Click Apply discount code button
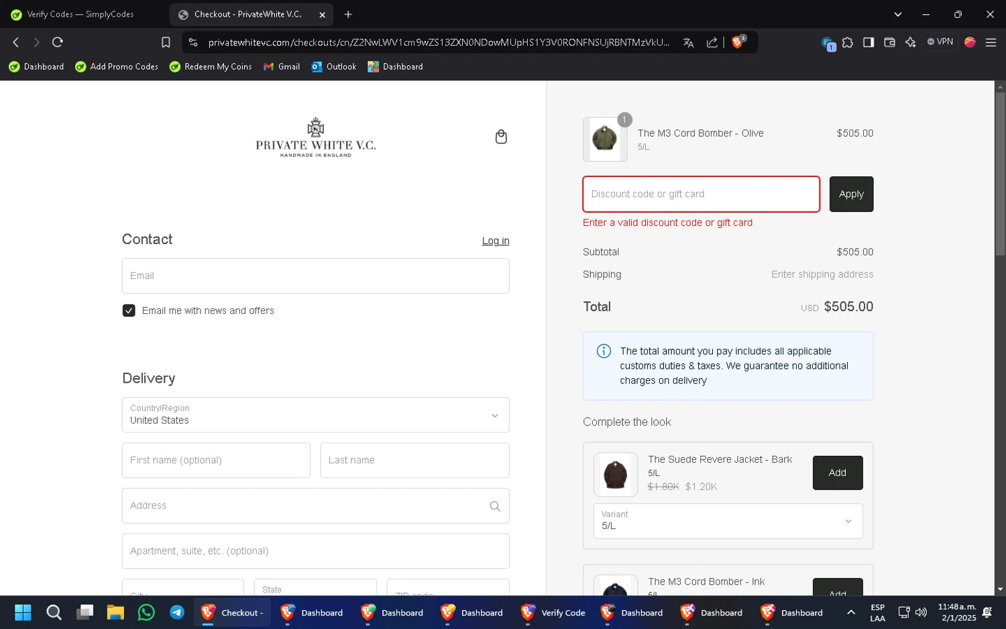 851,194
